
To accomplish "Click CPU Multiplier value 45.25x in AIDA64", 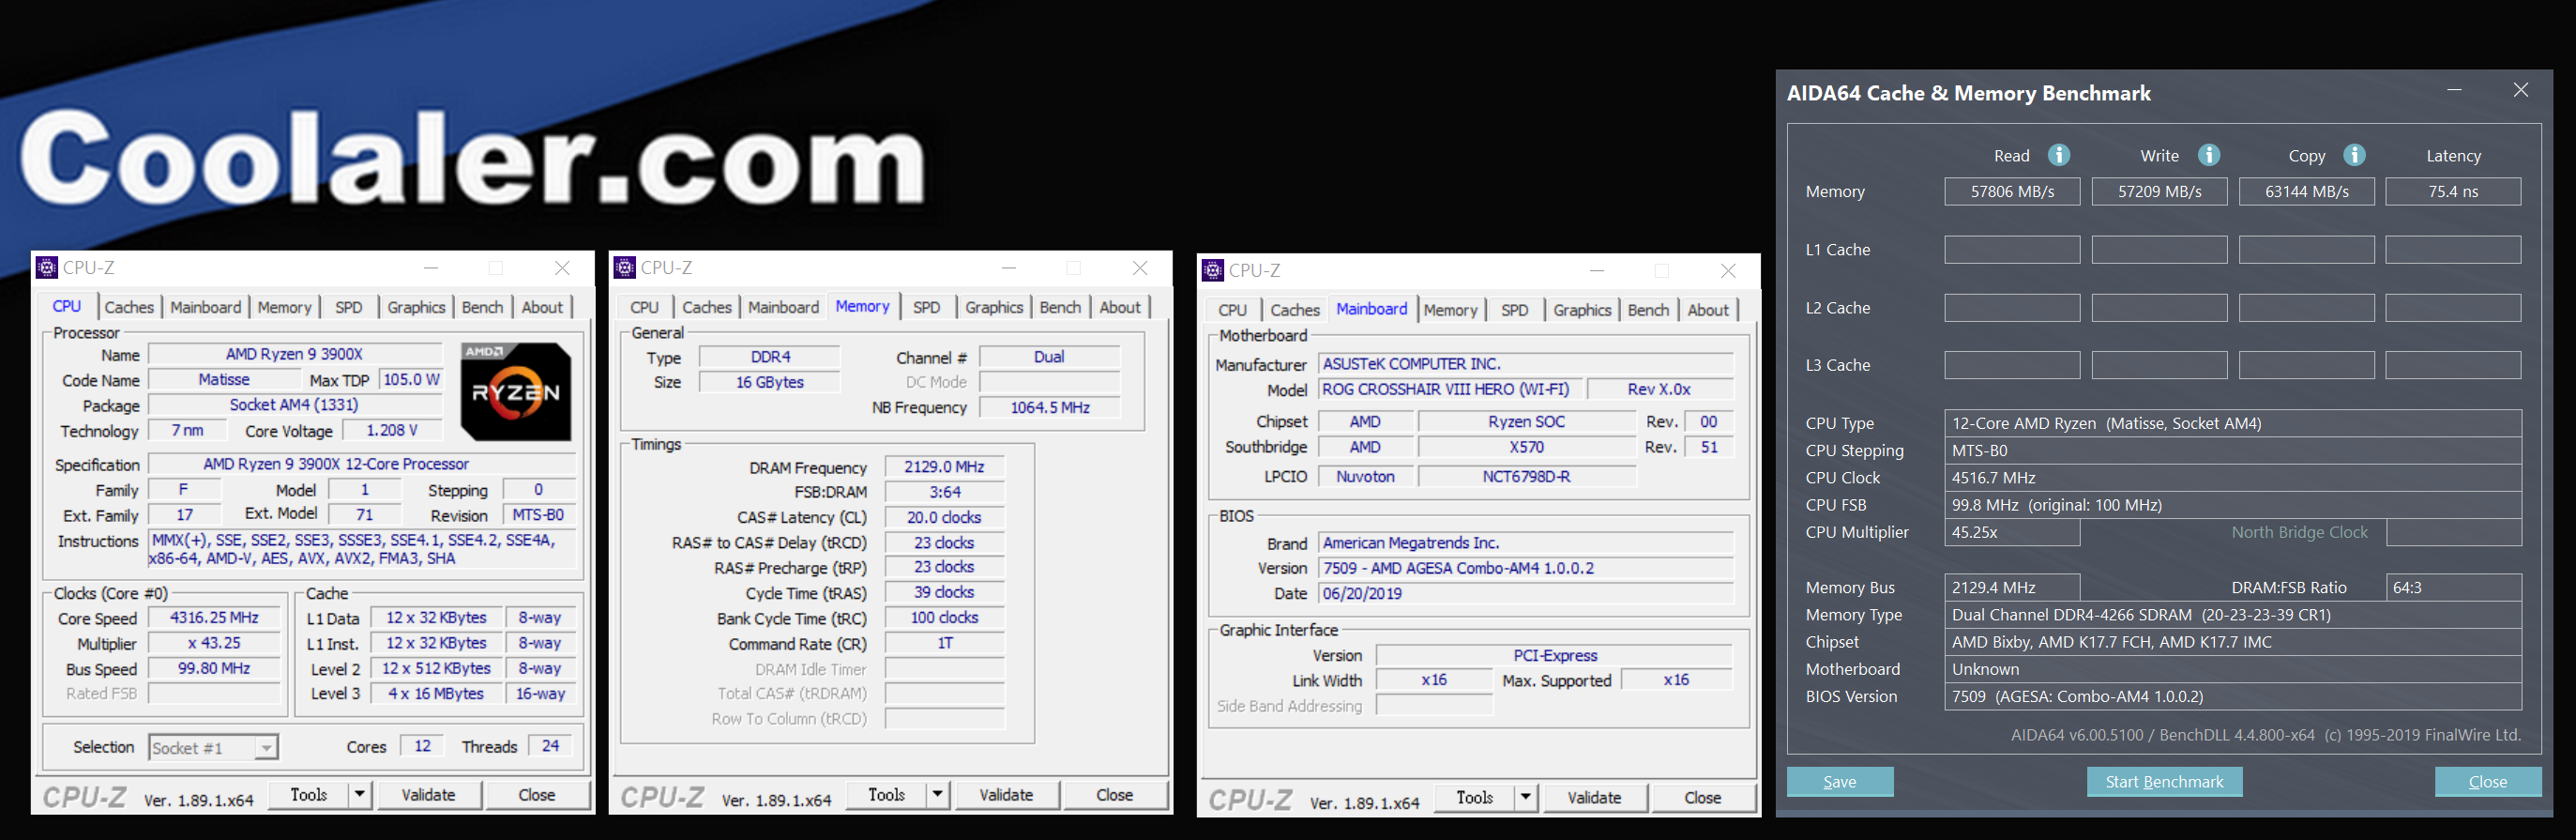I will click(2012, 533).
